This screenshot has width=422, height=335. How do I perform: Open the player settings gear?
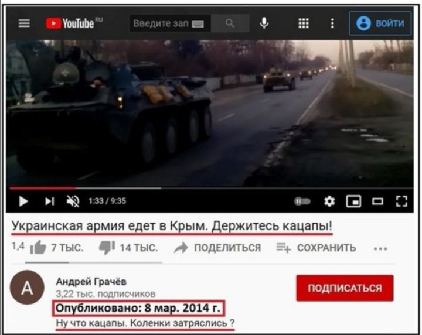click(329, 201)
